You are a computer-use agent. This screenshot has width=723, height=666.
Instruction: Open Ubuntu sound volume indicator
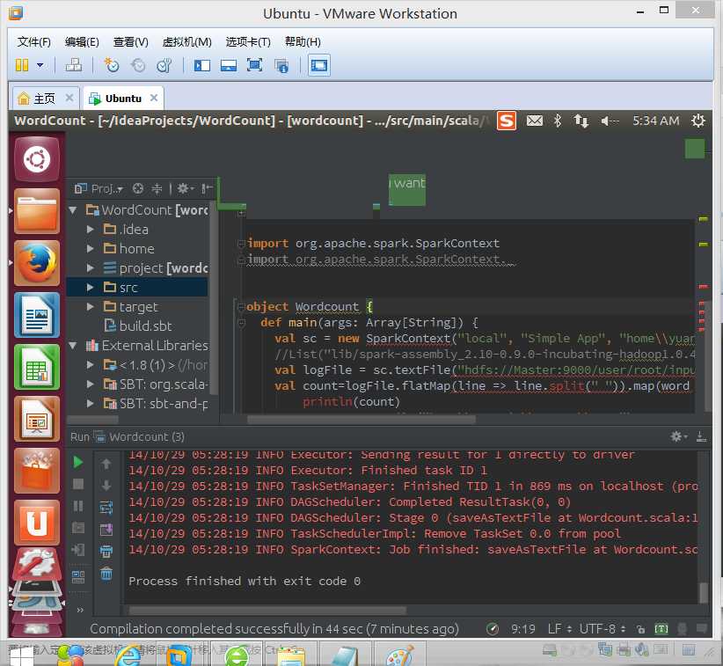610,121
